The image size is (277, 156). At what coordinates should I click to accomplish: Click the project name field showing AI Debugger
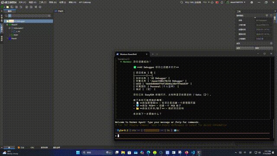264,20
